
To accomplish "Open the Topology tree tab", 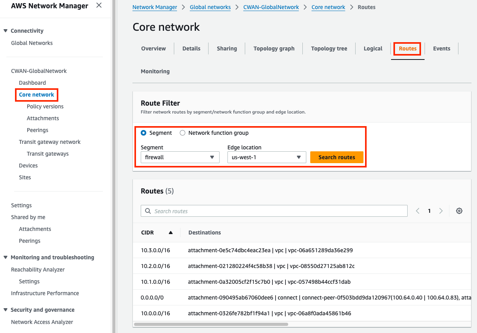I will click(x=329, y=48).
